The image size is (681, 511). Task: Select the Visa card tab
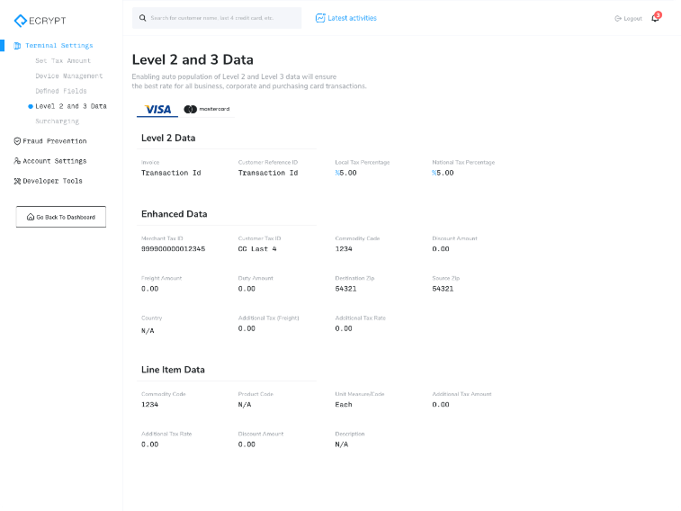(157, 109)
